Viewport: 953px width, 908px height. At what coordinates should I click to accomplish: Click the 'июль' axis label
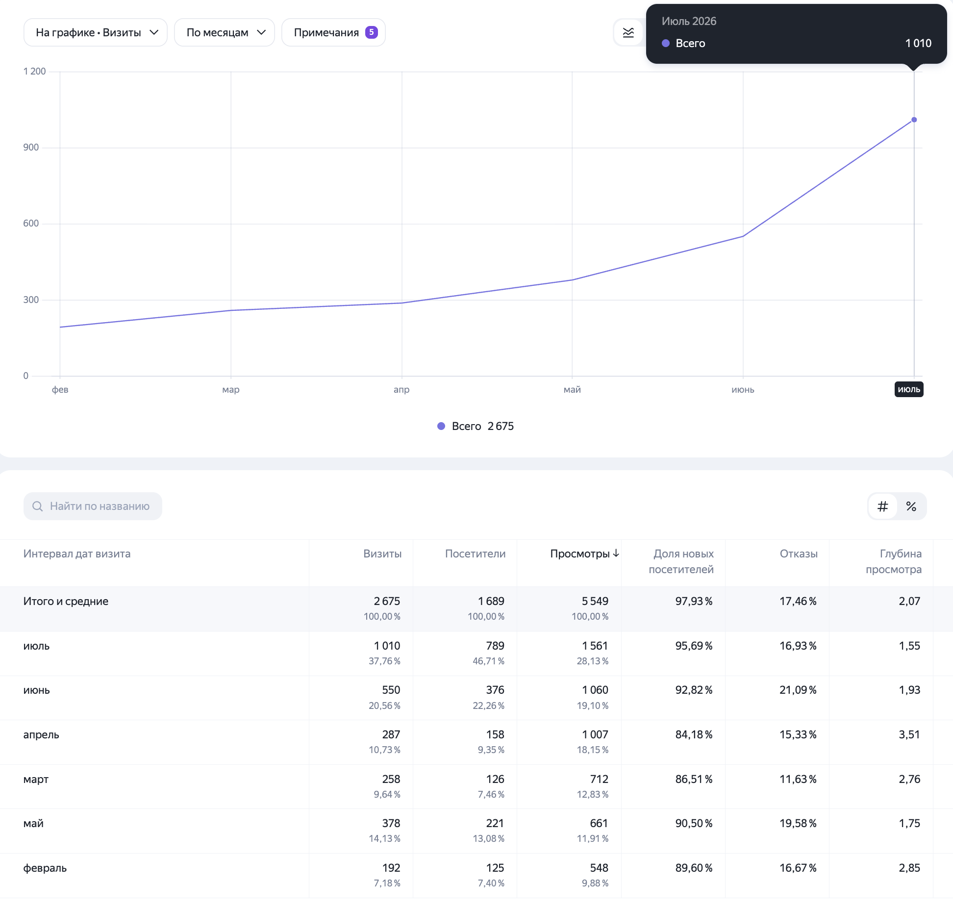[909, 389]
